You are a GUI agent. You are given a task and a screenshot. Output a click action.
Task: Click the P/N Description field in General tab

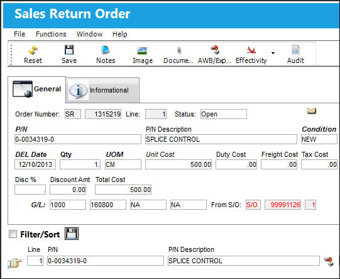coord(221,139)
